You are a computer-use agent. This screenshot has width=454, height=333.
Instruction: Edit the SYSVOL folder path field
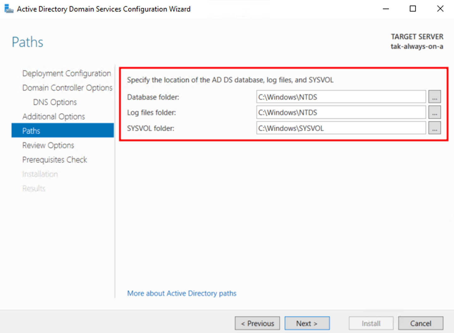[341, 128]
